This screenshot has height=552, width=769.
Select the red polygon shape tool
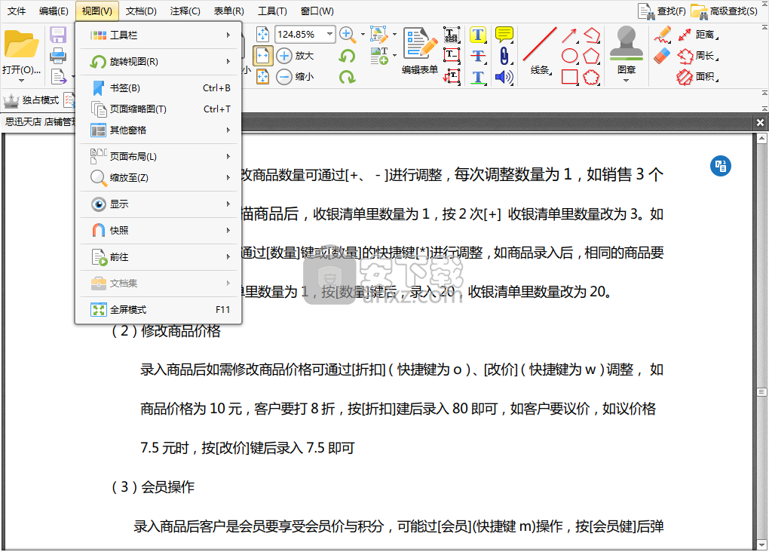(x=592, y=56)
